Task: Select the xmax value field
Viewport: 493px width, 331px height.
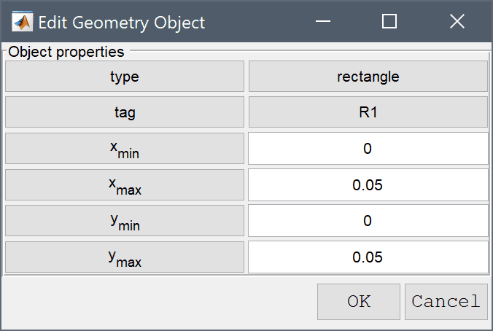Action: coord(368,185)
